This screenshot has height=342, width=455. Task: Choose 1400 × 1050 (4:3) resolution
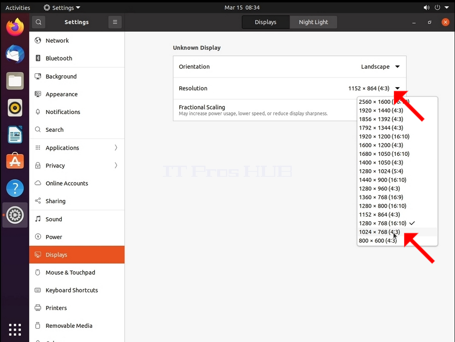tap(397, 163)
